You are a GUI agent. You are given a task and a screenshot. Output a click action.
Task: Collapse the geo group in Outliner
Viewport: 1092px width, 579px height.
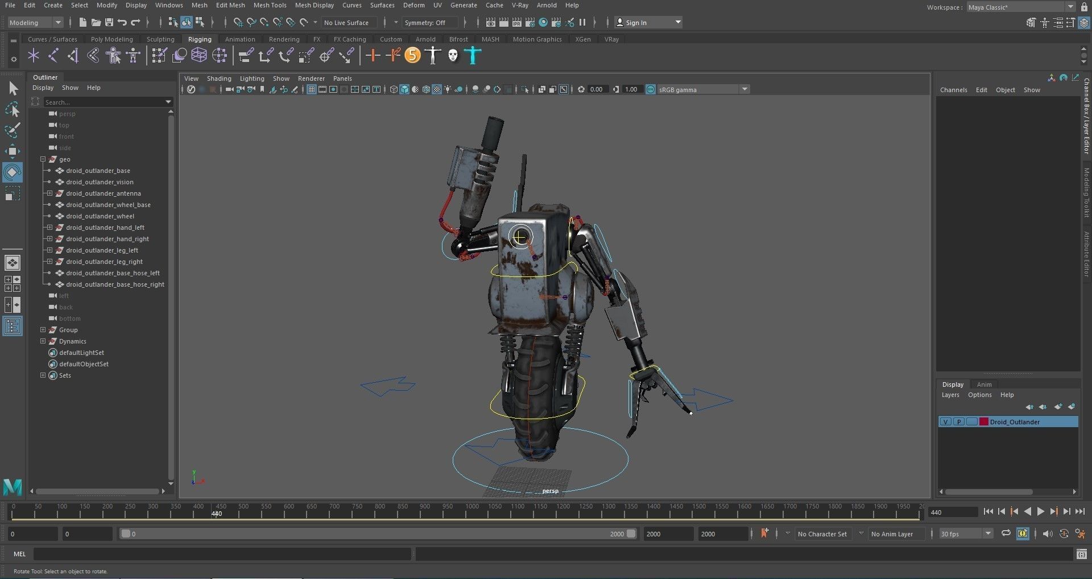tap(43, 159)
